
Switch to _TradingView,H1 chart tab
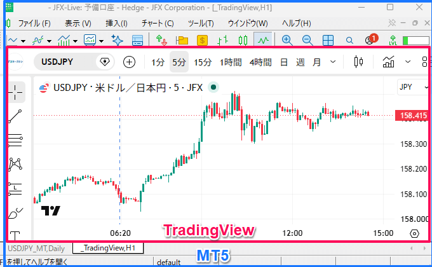point(108,248)
